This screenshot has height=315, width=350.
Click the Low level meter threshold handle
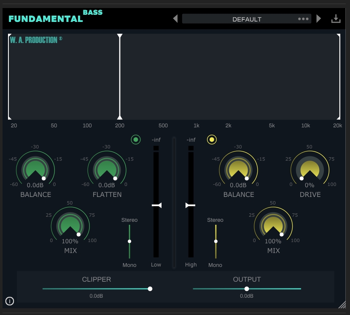point(157,205)
